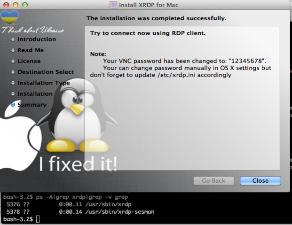Click the red close window button

point(6,5)
